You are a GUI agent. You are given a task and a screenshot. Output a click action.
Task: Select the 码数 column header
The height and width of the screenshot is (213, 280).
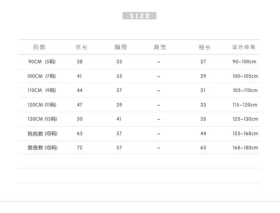tap(39, 47)
